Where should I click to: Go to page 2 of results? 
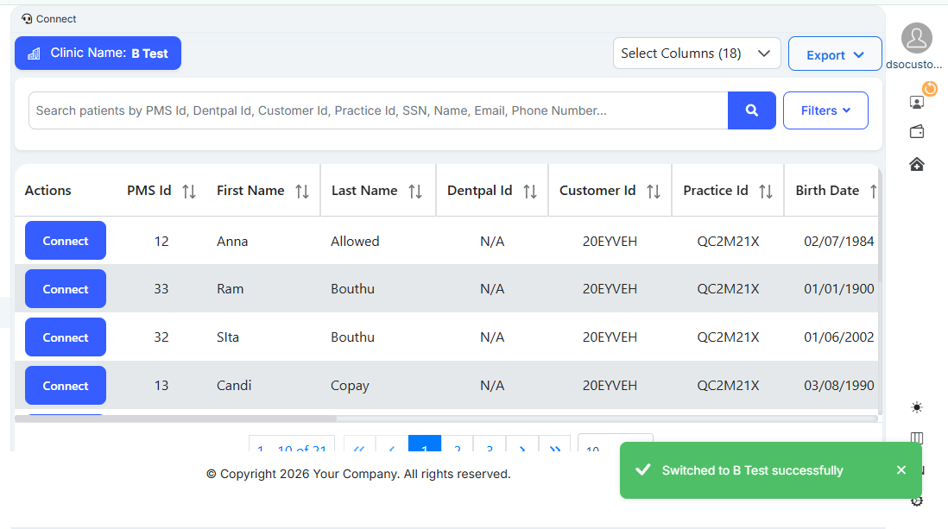(x=458, y=446)
